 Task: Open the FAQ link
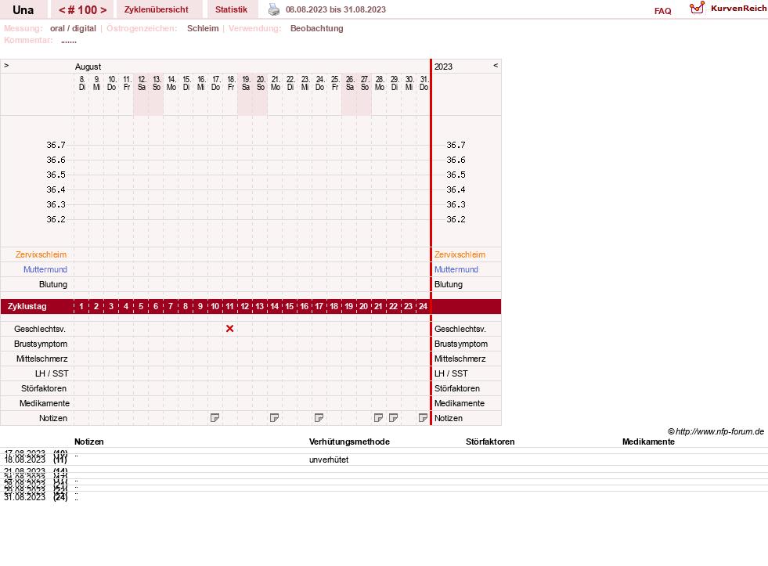662,11
